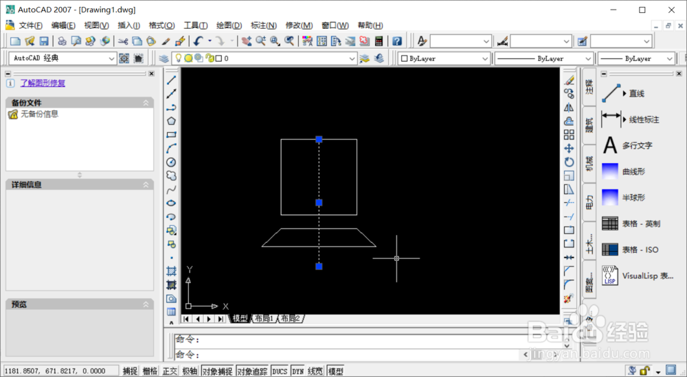Click the top blue grip on dashed line
This screenshot has width=687, height=377.
(319, 139)
